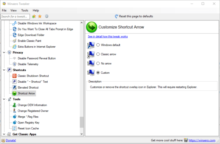
Task: Click the Donate coin icon in status bar
Action: pos(3,140)
